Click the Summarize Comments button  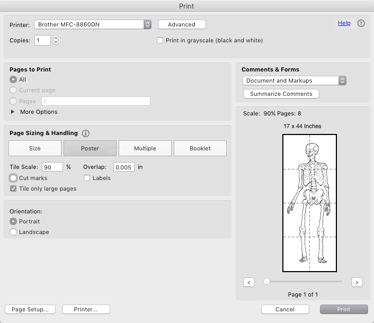click(281, 94)
